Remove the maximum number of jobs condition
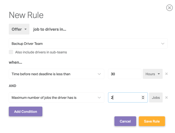The image size is (175, 133). click(166, 98)
